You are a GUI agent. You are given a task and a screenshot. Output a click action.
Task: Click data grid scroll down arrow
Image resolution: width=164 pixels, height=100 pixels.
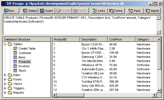click(x=159, y=91)
